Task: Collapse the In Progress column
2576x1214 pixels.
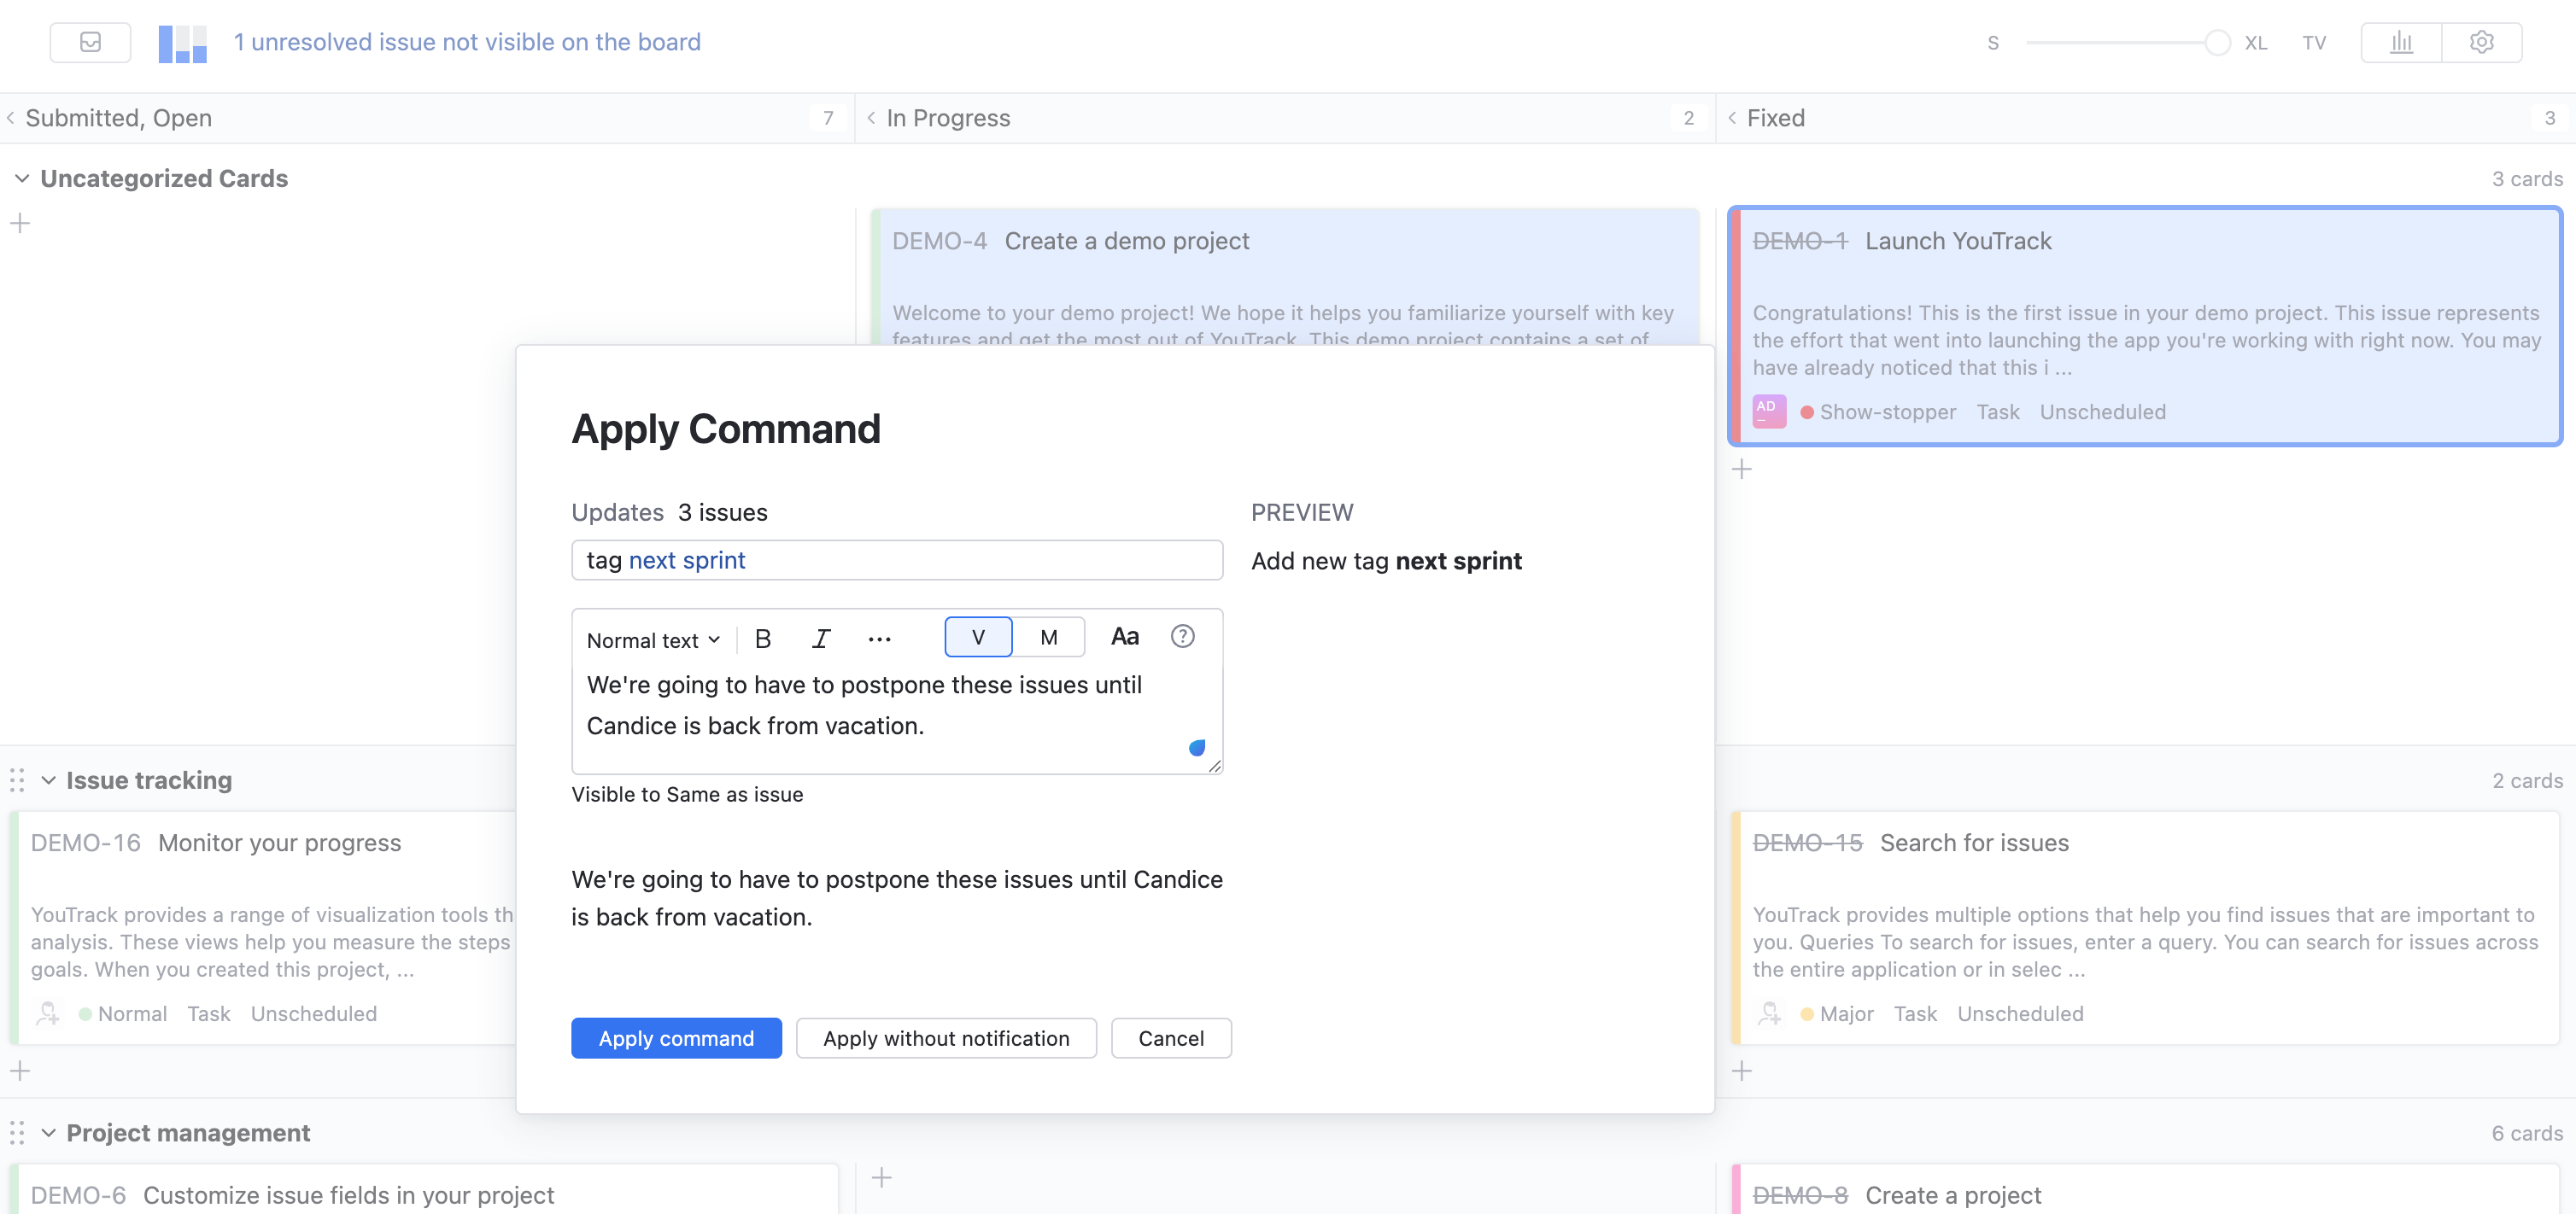Action: pyautogui.click(x=871, y=118)
